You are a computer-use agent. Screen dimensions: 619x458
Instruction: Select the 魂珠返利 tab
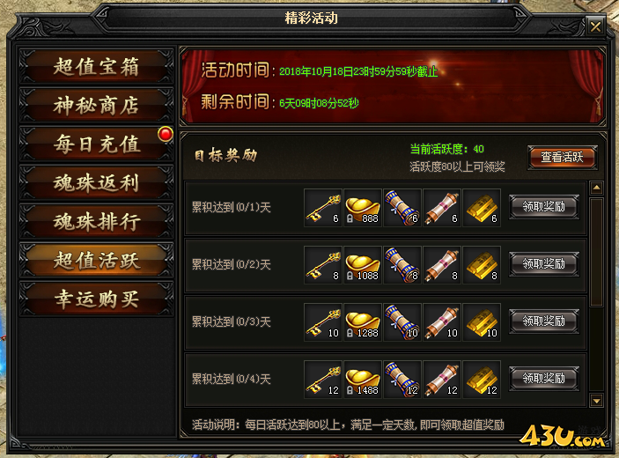(x=96, y=183)
